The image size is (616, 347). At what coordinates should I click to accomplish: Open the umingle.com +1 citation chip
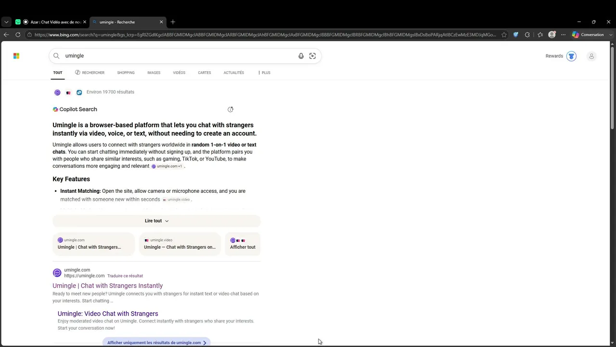167,166
